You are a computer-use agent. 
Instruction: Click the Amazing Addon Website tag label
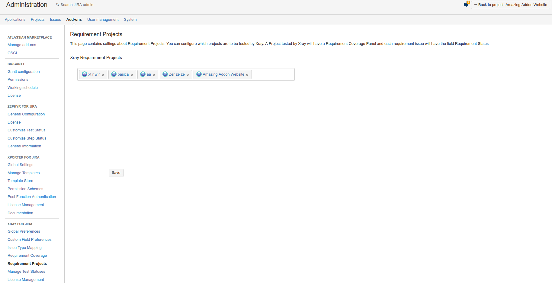(223, 74)
